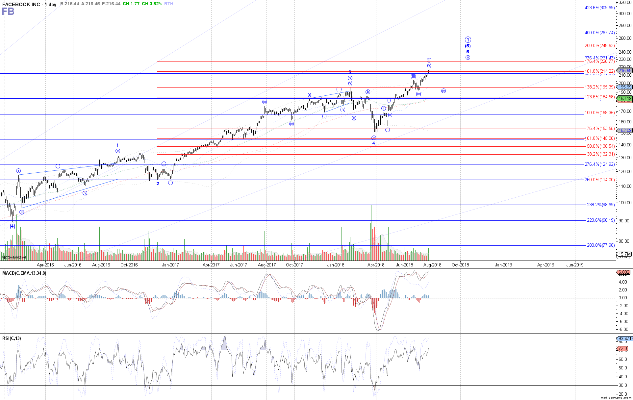Select the 138.2%(195.39) extension label
The width and height of the screenshot is (633, 400).
click(599, 87)
